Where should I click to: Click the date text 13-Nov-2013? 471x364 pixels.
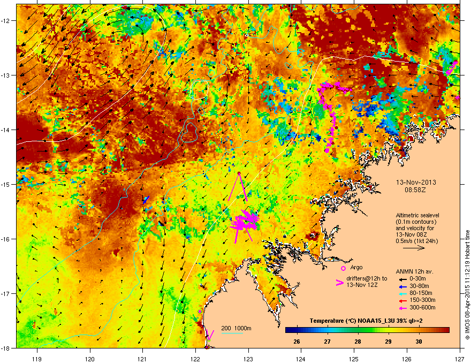416,183
